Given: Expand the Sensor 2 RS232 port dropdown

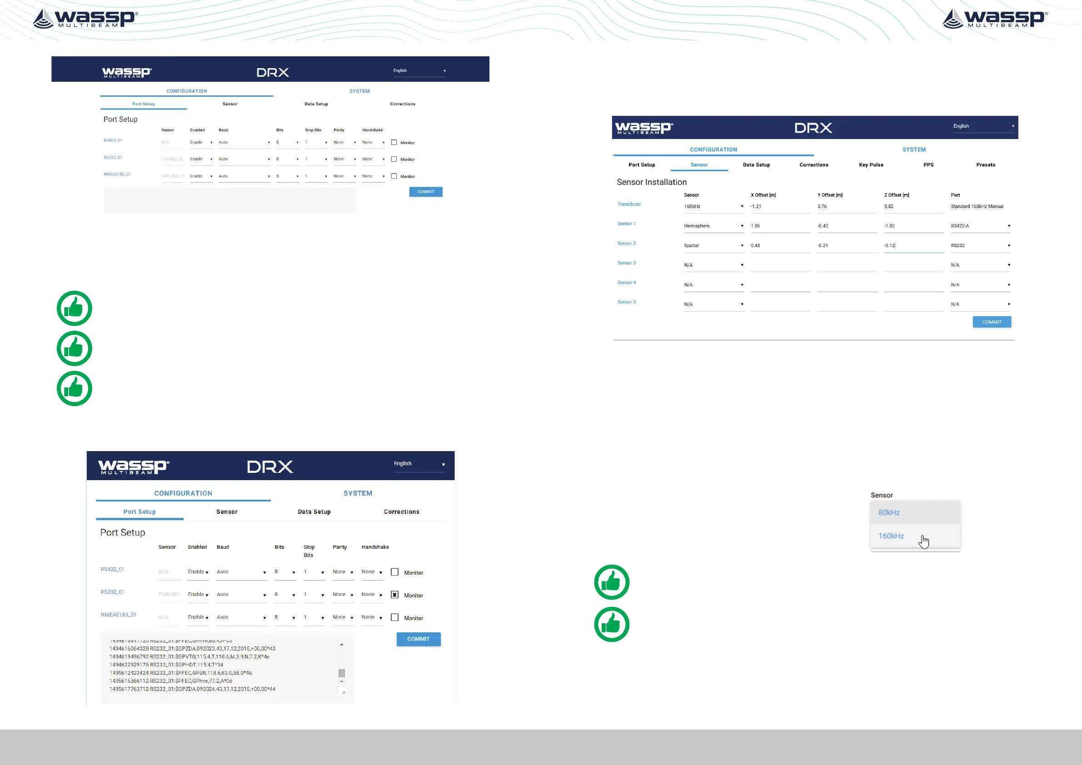Looking at the screenshot, I should tap(980, 246).
